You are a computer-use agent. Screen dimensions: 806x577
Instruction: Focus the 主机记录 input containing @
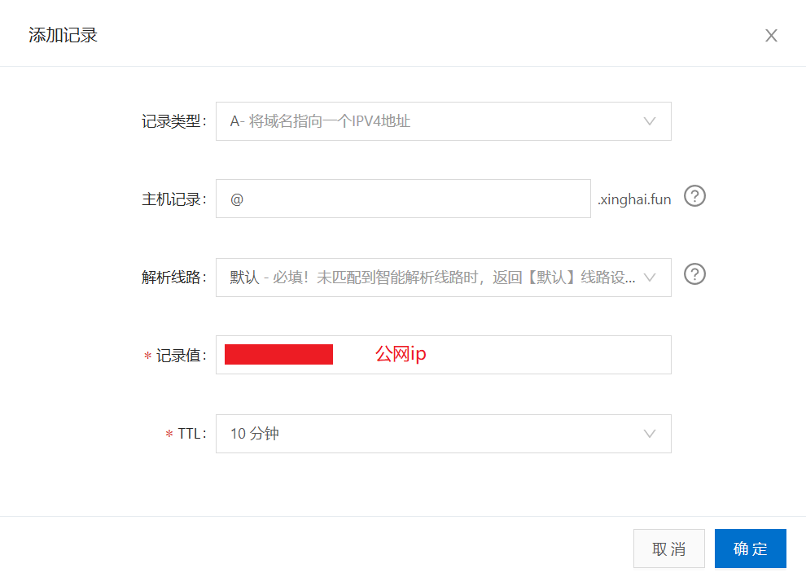[403, 199]
